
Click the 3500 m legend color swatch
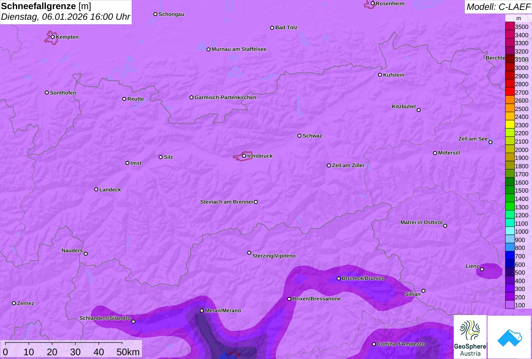(510, 26)
